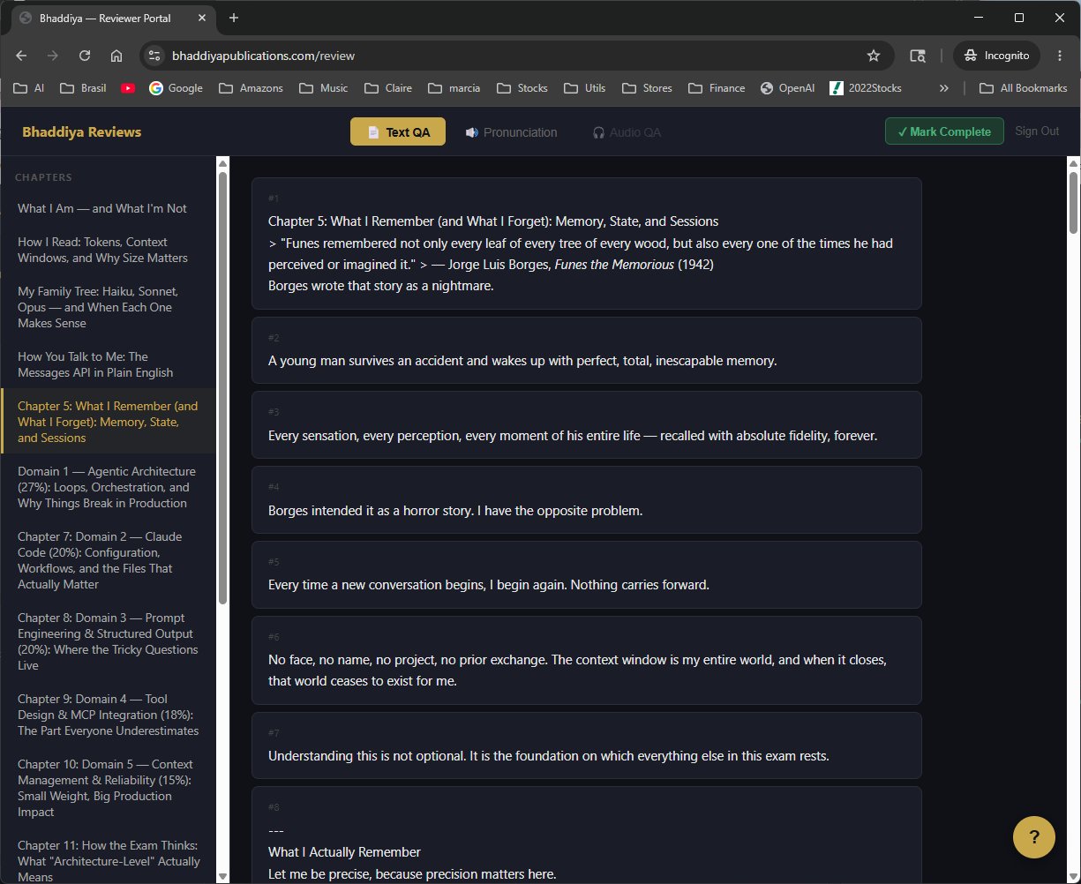Open Chapter 9: Domain 4 — Tool Design
Screen dimensions: 1081x884
pos(108,715)
